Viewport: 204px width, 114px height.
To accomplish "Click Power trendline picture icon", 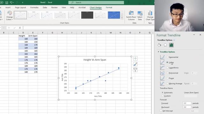I will point(162,78).
